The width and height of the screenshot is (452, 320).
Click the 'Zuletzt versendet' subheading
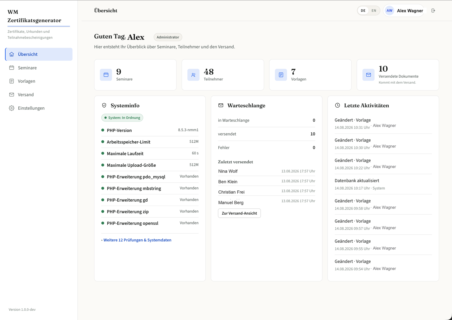pos(235,162)
